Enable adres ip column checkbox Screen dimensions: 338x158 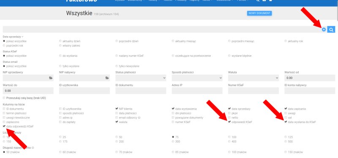[60, 118]
